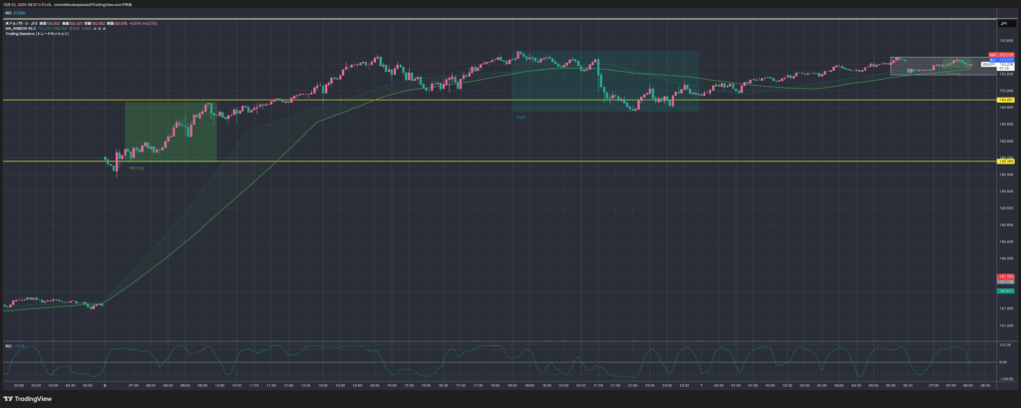This screenshot has width=1021, height=408.
Task: Select the teal Night session box
Action: pyautogui.click(x=604, y=80)
